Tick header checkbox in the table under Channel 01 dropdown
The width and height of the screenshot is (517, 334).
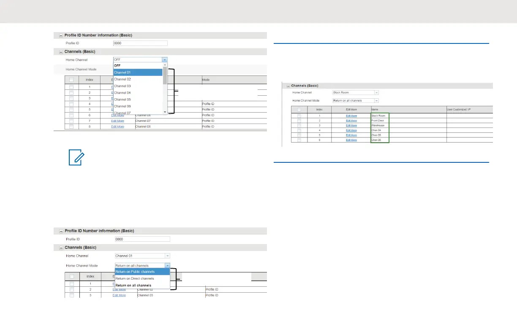coord(72,276)
